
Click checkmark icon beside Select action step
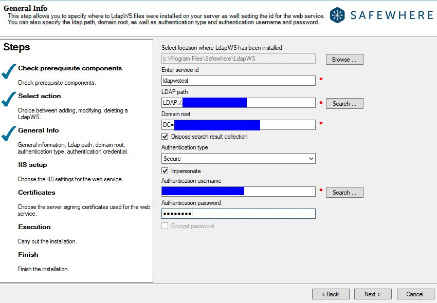point(9,100)
